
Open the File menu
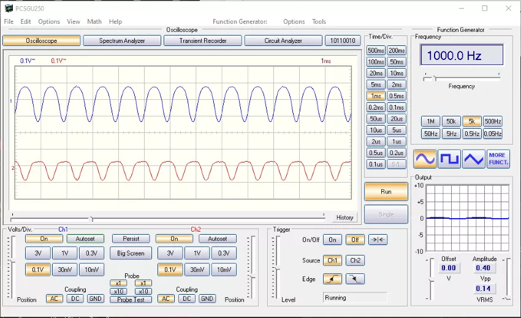point(9,21)
